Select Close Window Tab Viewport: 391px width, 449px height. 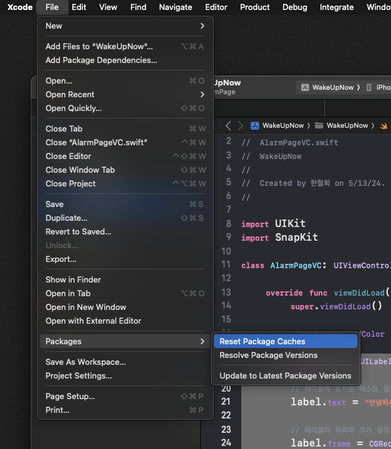coord(125,170)
